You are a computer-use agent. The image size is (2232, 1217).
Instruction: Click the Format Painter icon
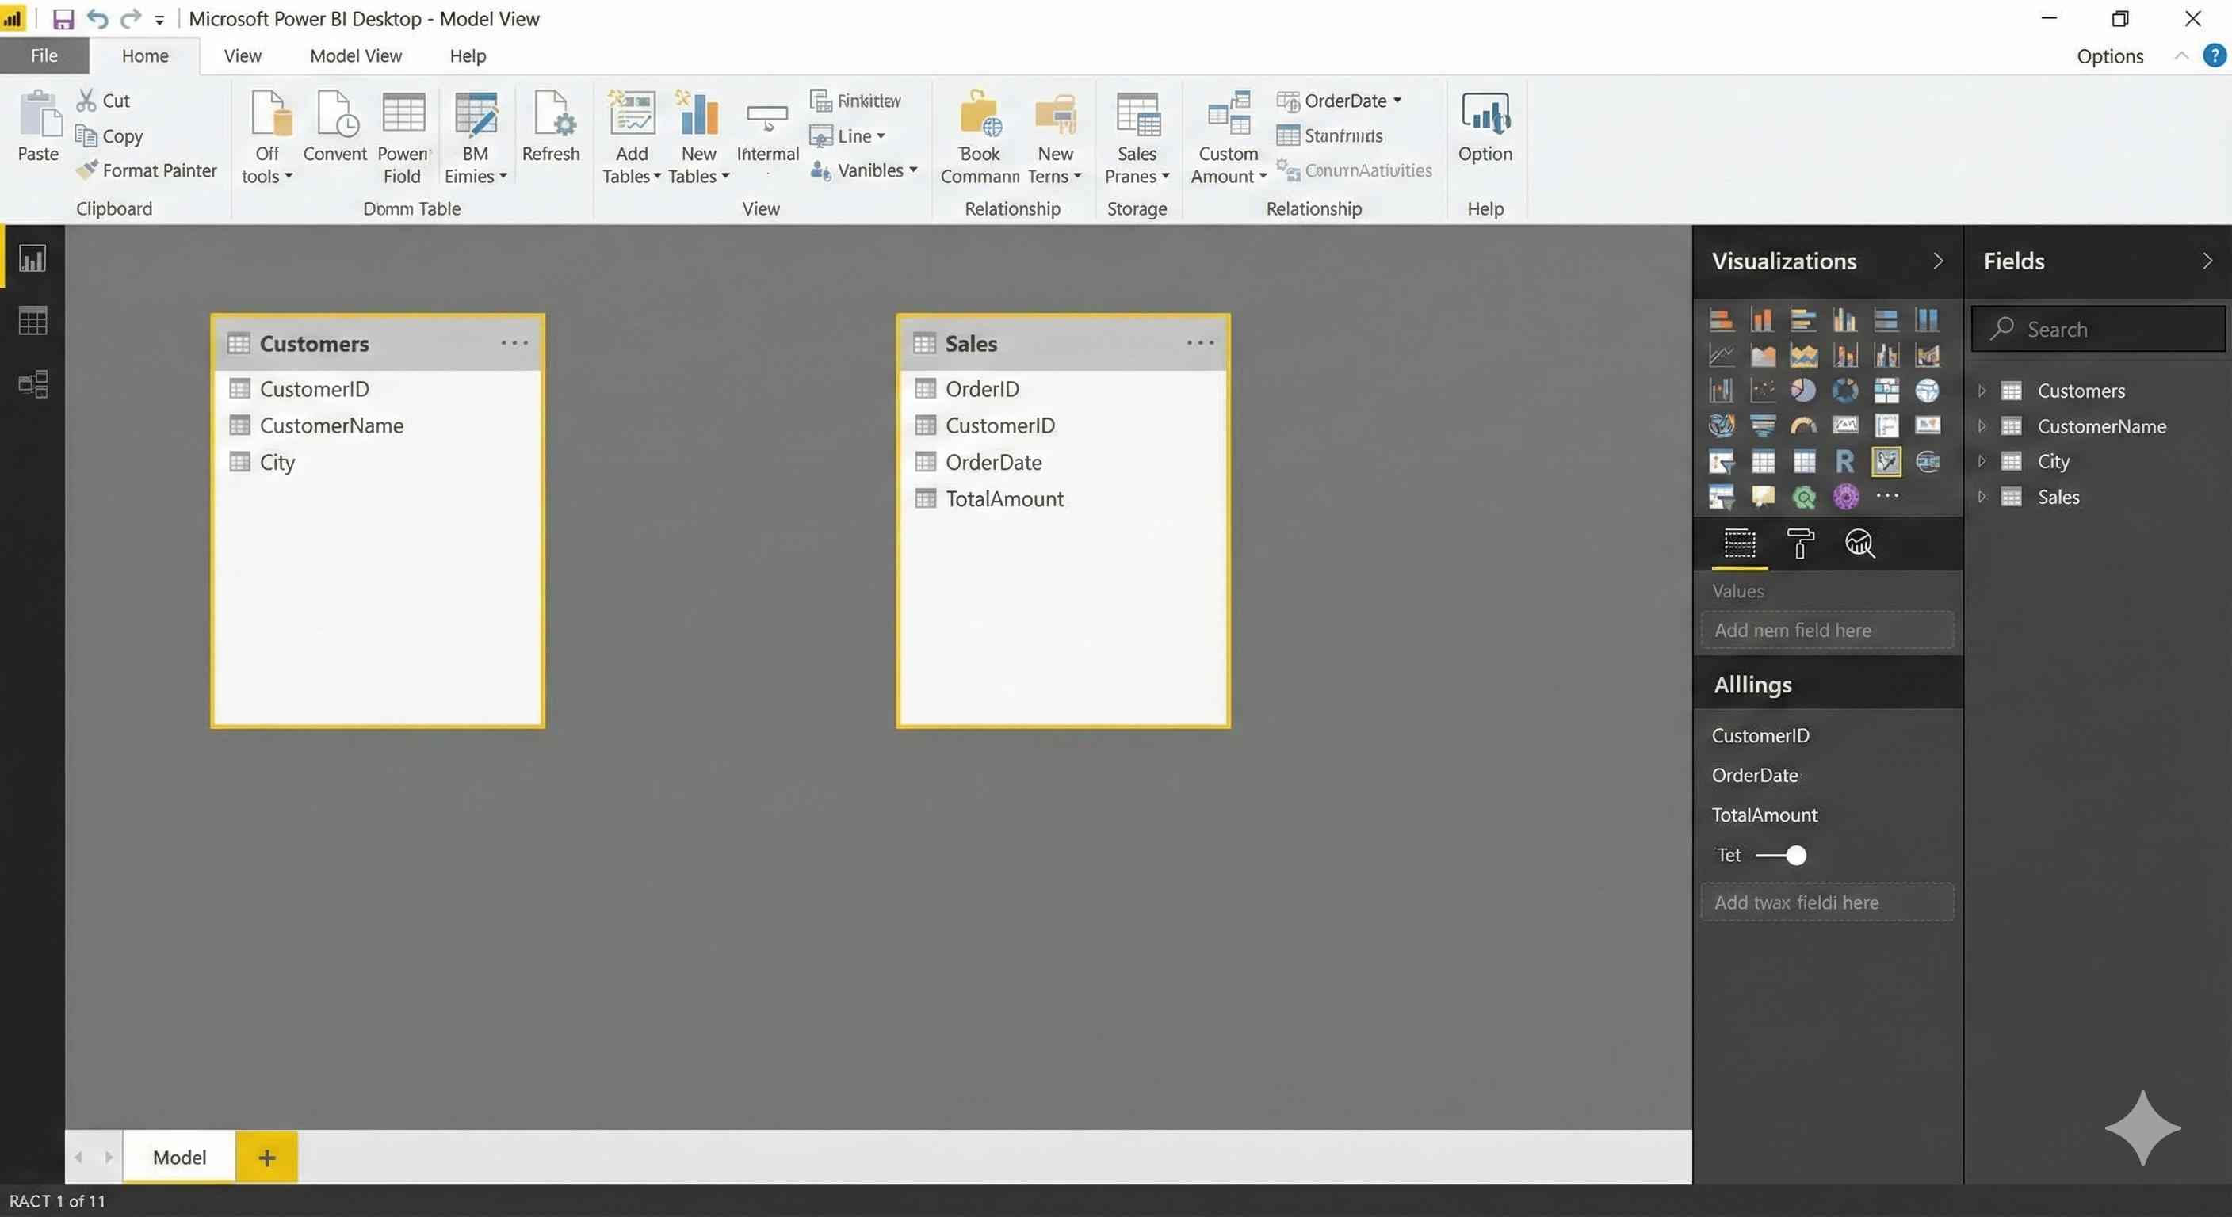[86, 170]
